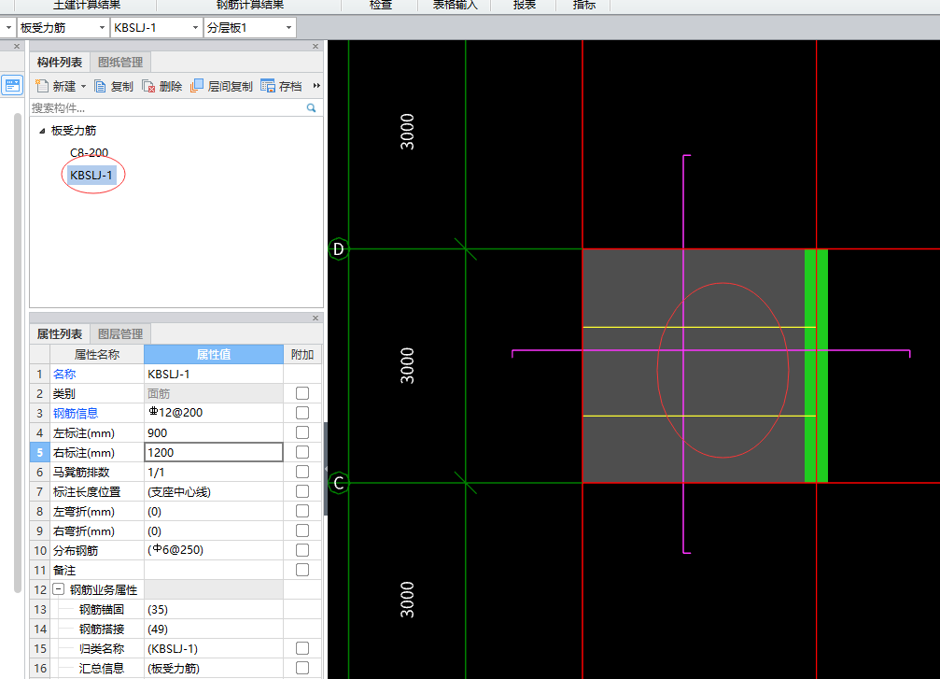Click the 附加 column header
This screenshot has width=940, height=679.
tap(302, 355)
